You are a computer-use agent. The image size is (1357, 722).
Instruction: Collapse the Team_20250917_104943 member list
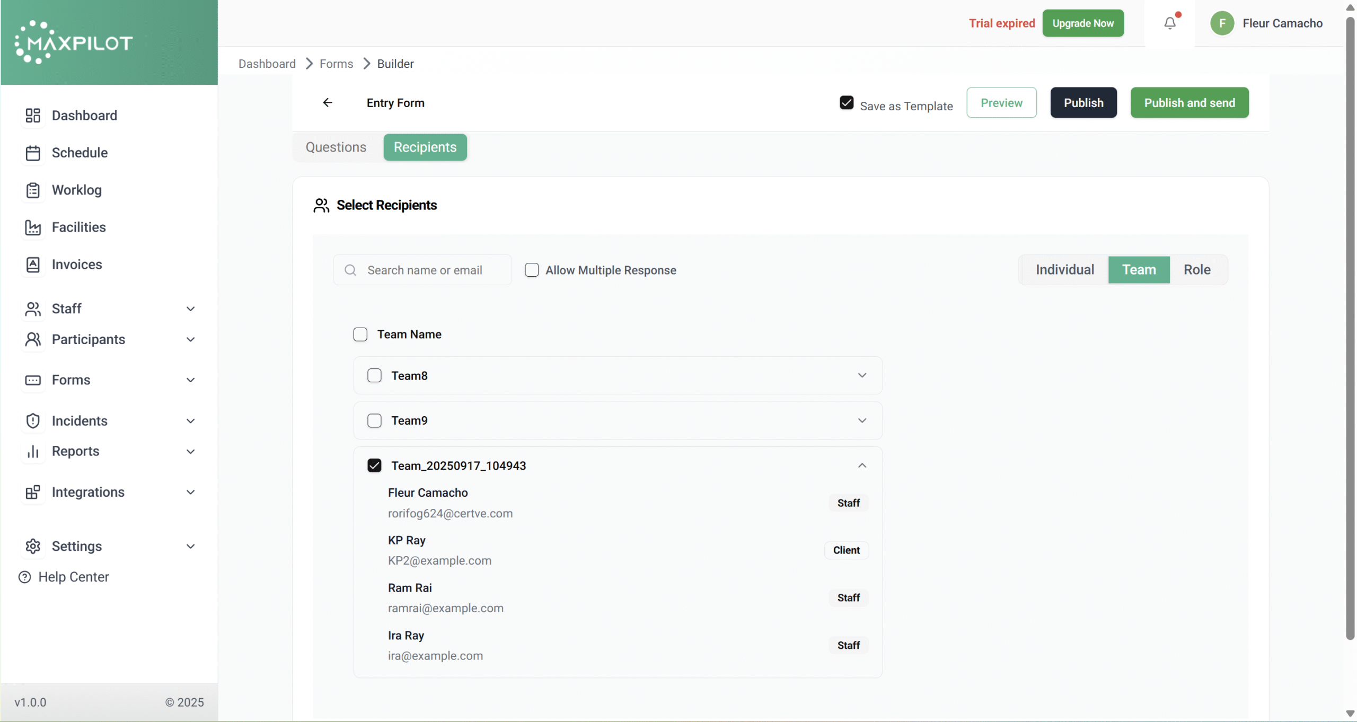pyautogui.click(x=862, y=465)
